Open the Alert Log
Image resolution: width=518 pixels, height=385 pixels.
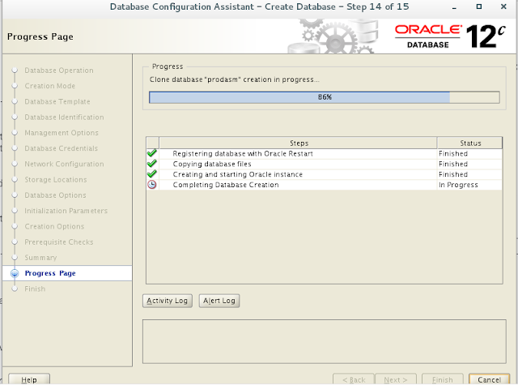click(x=219, y=301)
